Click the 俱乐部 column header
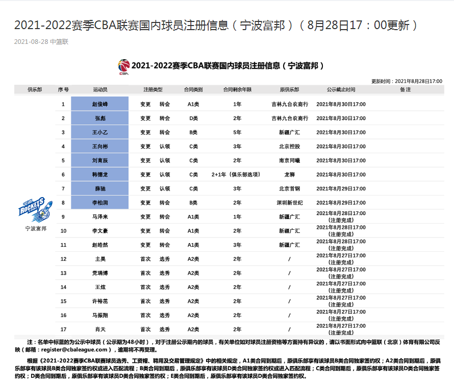454x386 pixels. [35, 89]
